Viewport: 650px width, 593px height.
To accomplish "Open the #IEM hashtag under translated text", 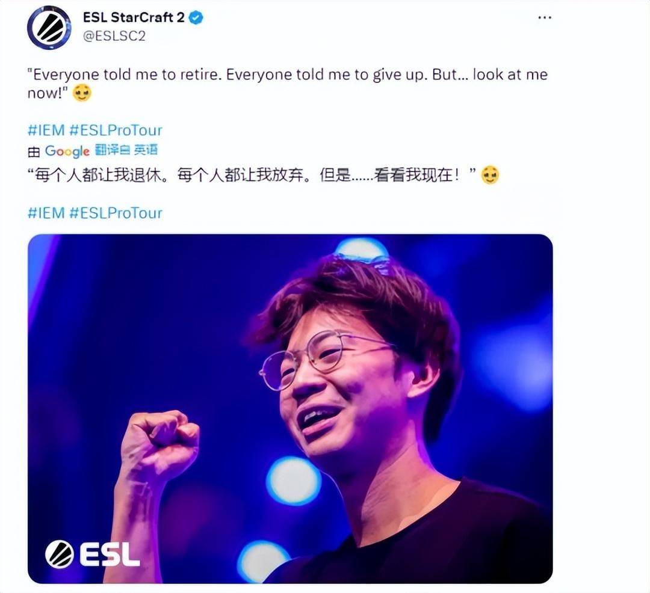I will click(46, 213).
